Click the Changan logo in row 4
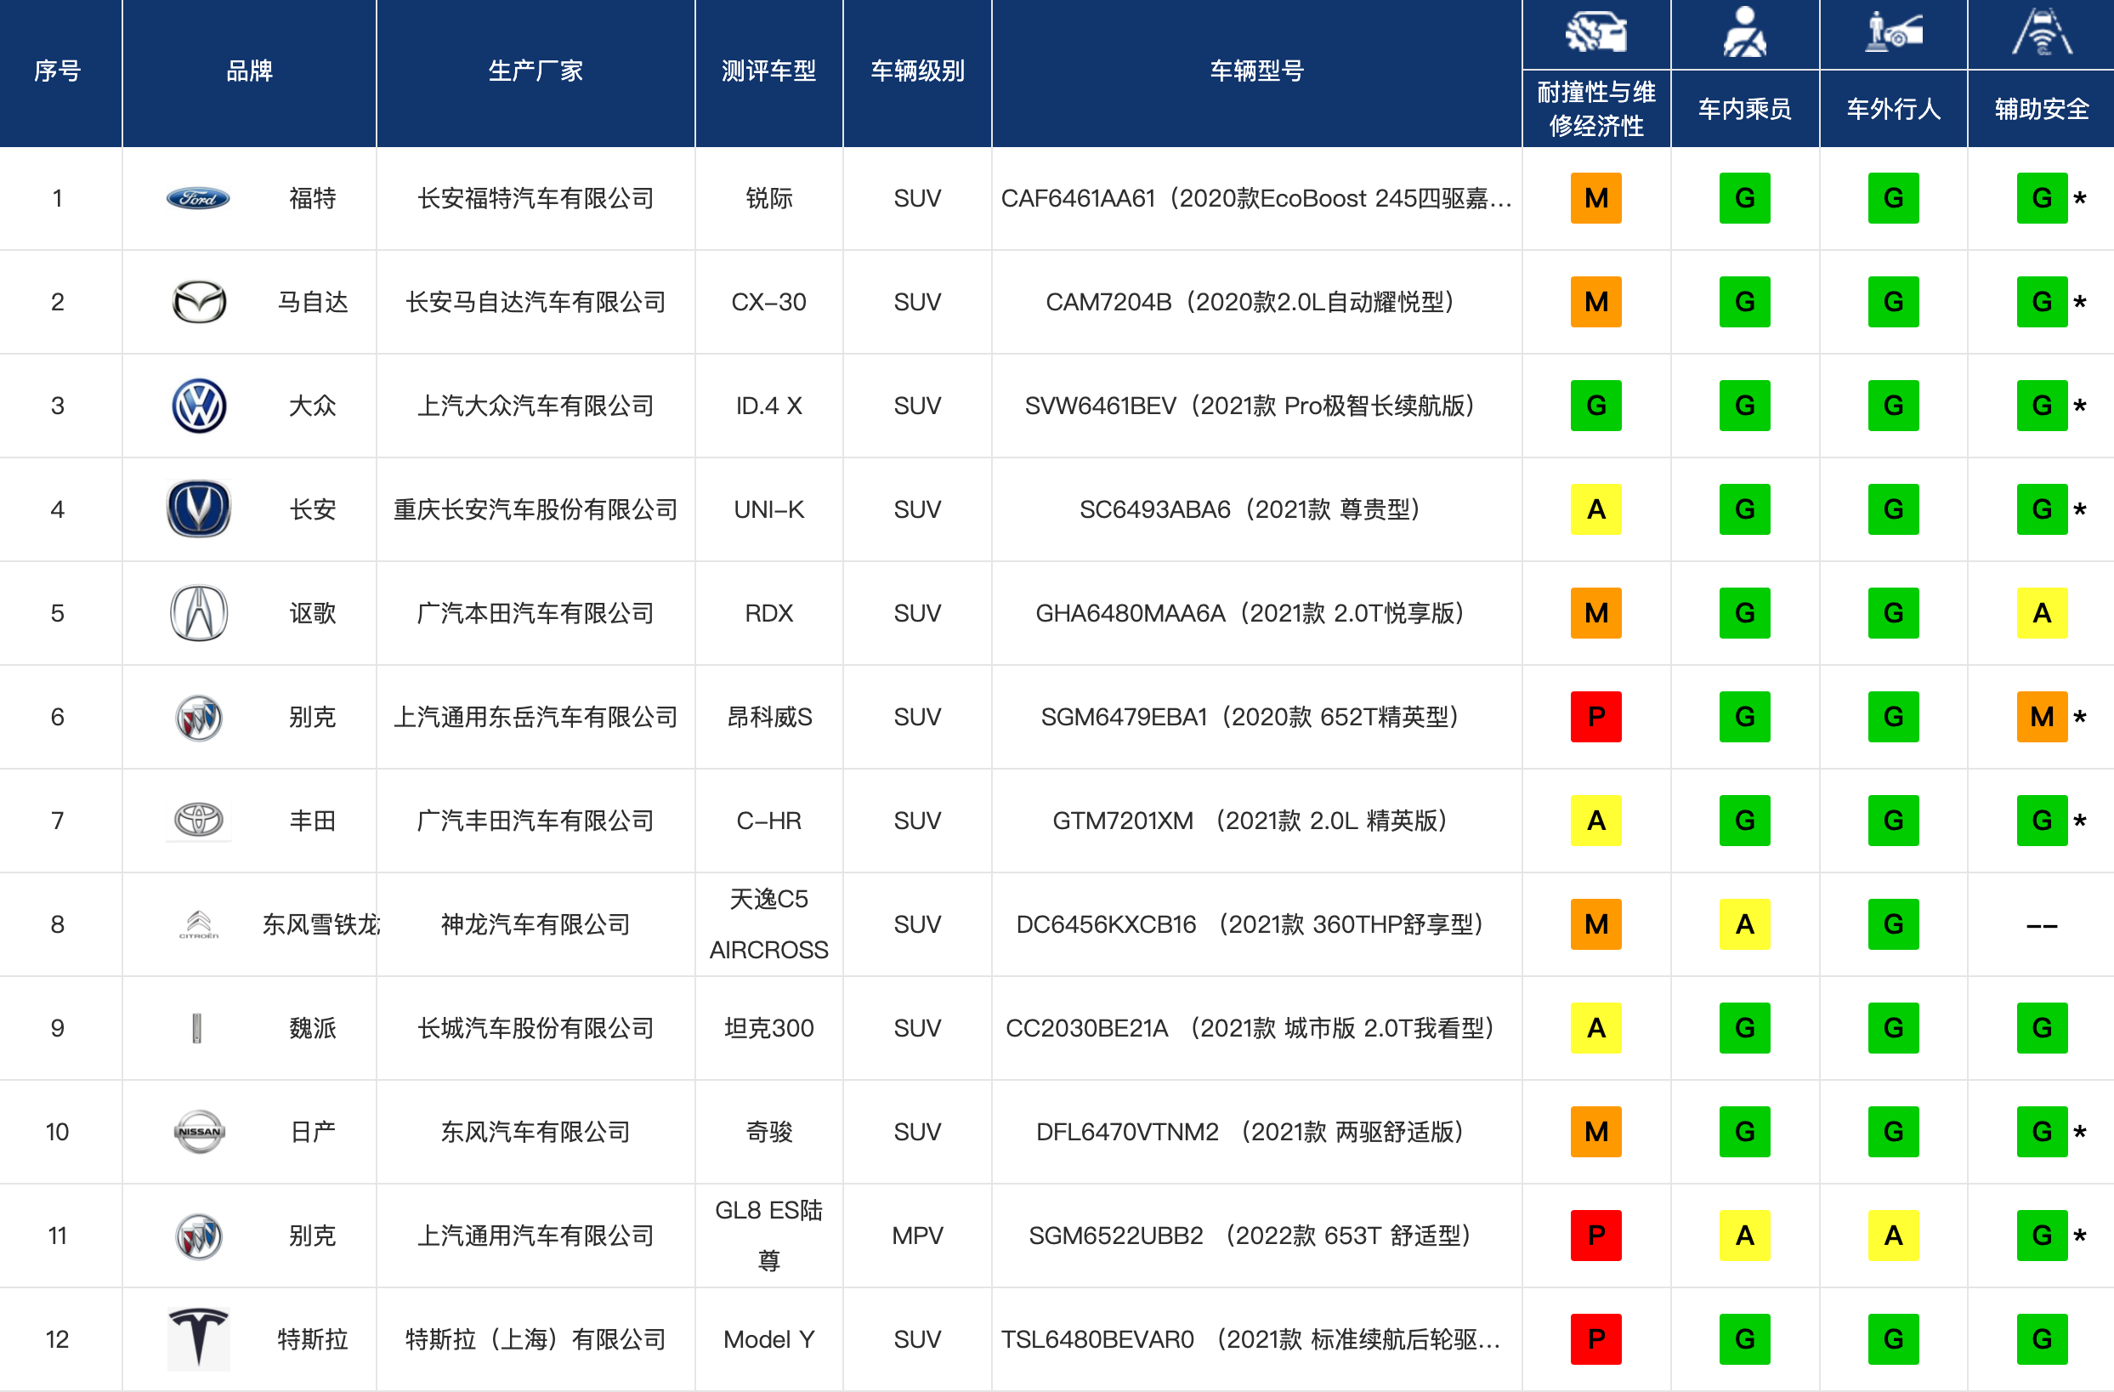This screenshot has height=1392, width=2114. [x=198, y=509]
